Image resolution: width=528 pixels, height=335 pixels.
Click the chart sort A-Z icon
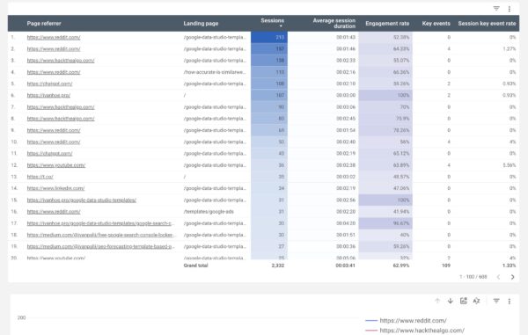pyautogui.click(x=476, y=301)
